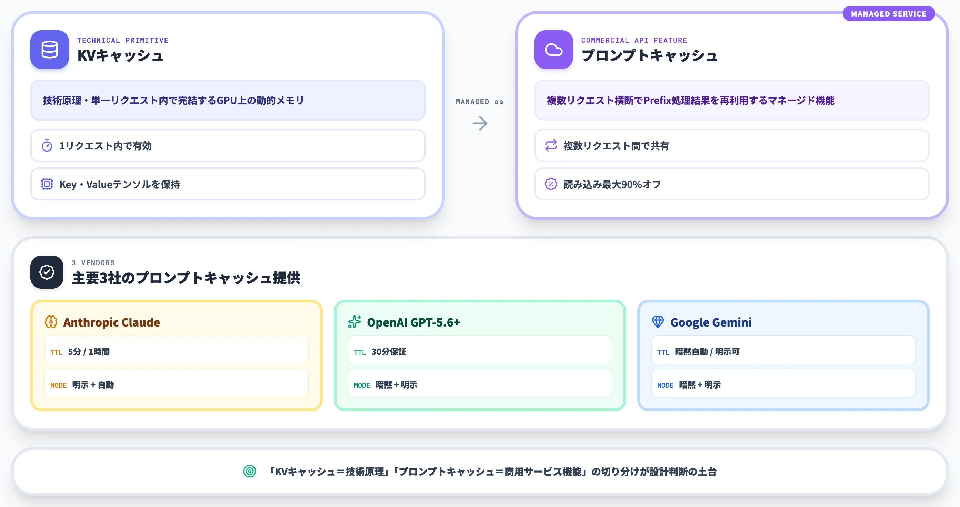Click the 複数リクエスト横断でPrefix description box
Screen dimensions: 960x507
click(x=732, y=100)
